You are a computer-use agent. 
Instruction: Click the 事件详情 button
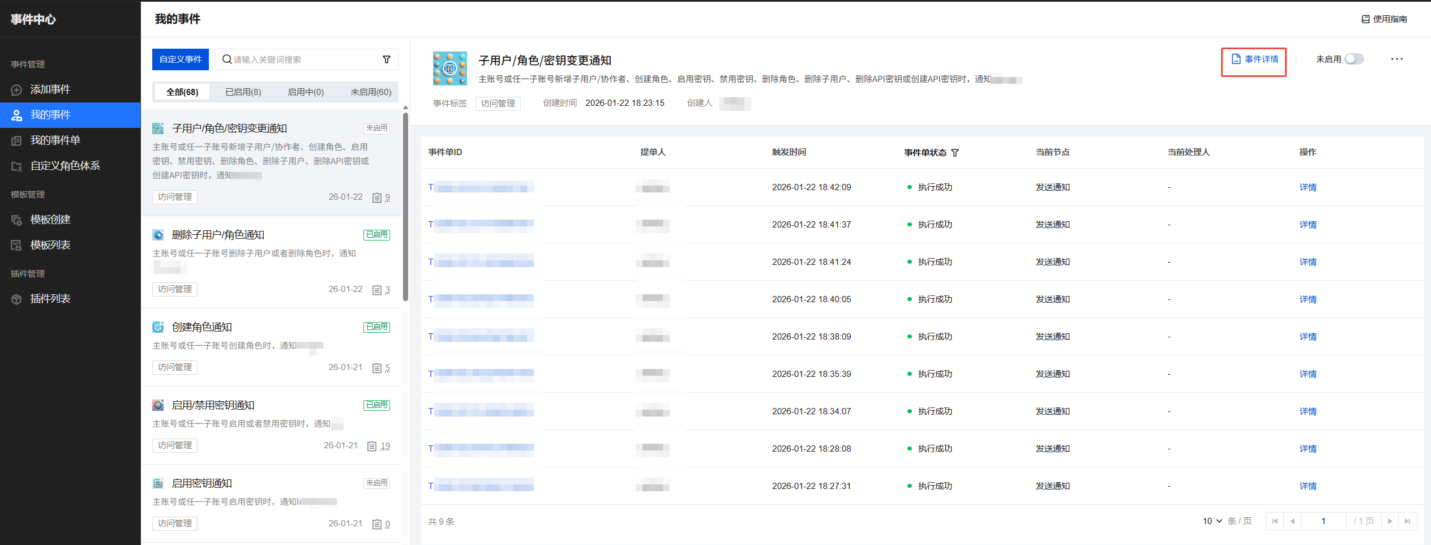tap(1254, 59)
